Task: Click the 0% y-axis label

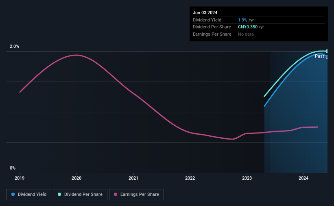Action: [x=13, y=168]
